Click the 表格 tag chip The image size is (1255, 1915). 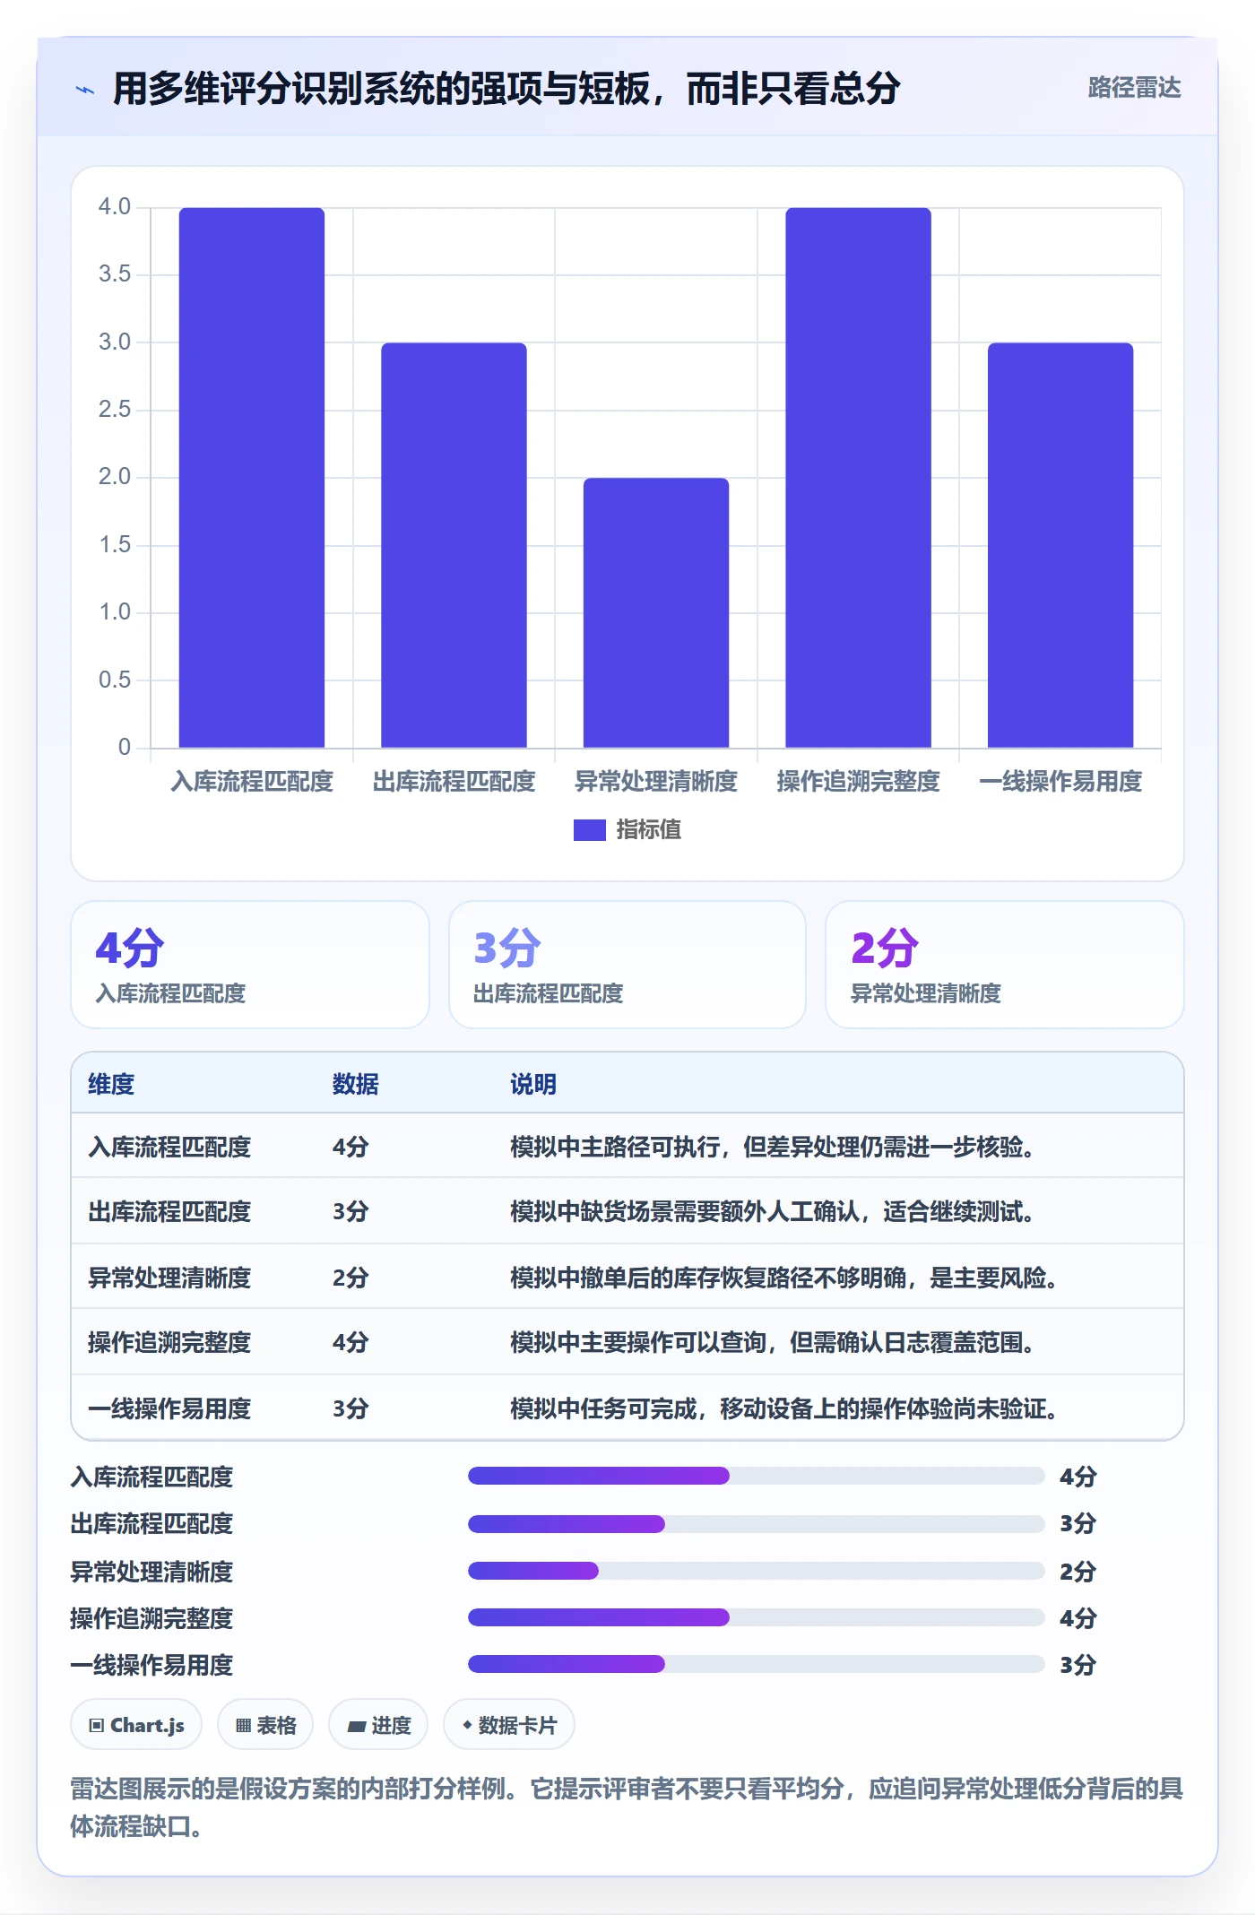(265, 1725)
